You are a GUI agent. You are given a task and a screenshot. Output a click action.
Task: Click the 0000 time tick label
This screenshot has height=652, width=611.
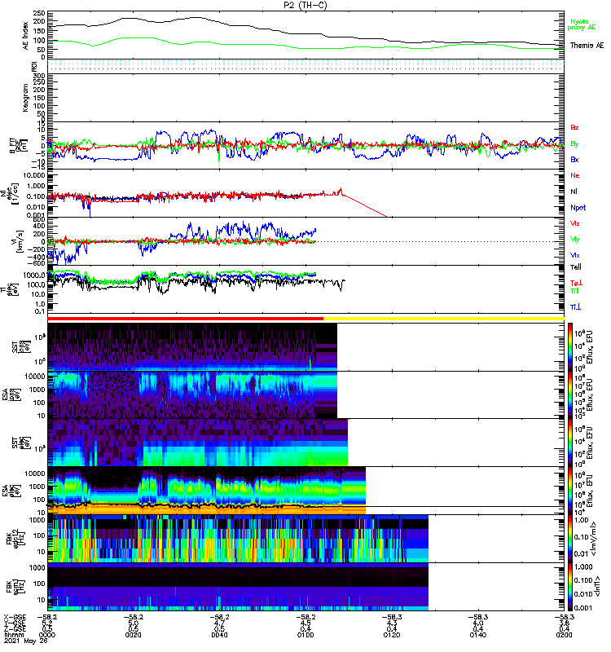tap(47, 635)
